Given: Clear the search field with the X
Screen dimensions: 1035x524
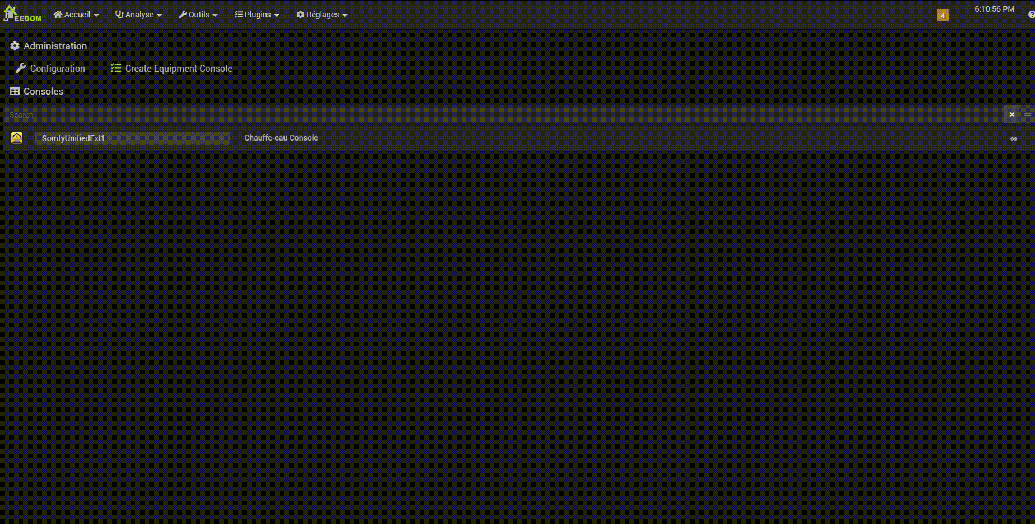Looking at the screenshot, I should point(1012,114).
